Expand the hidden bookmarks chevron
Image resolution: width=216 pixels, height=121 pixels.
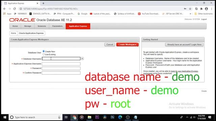point(190,14)
